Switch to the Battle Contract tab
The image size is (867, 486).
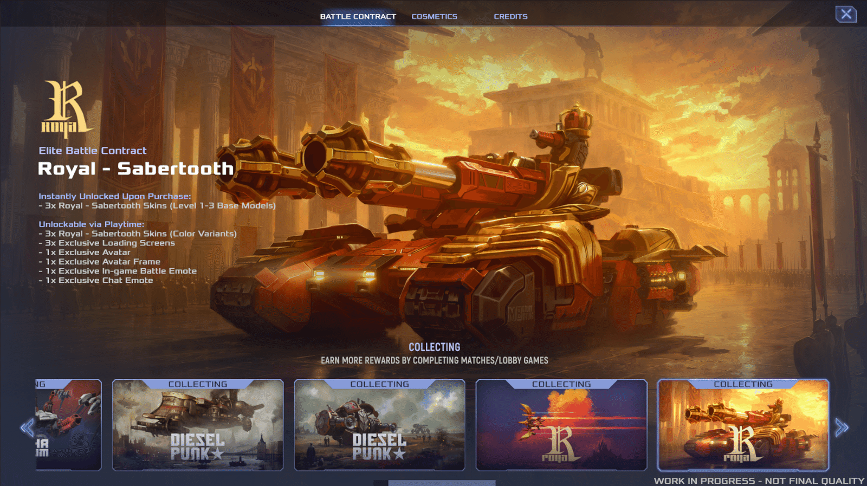point(358,16)
